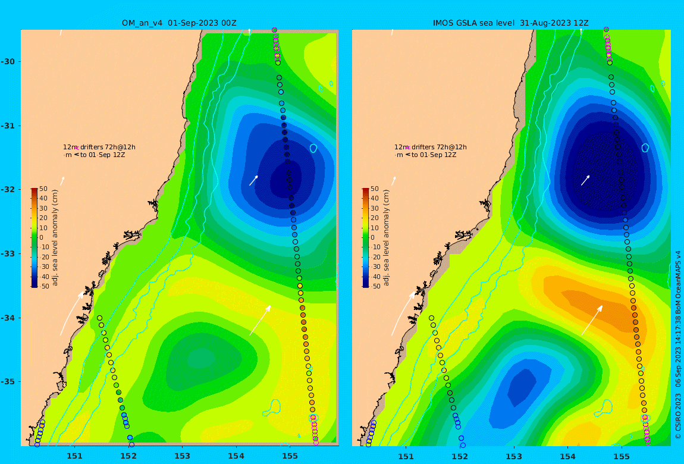Click the latitude label "-34" on the left axis

[x=8, y=318]
